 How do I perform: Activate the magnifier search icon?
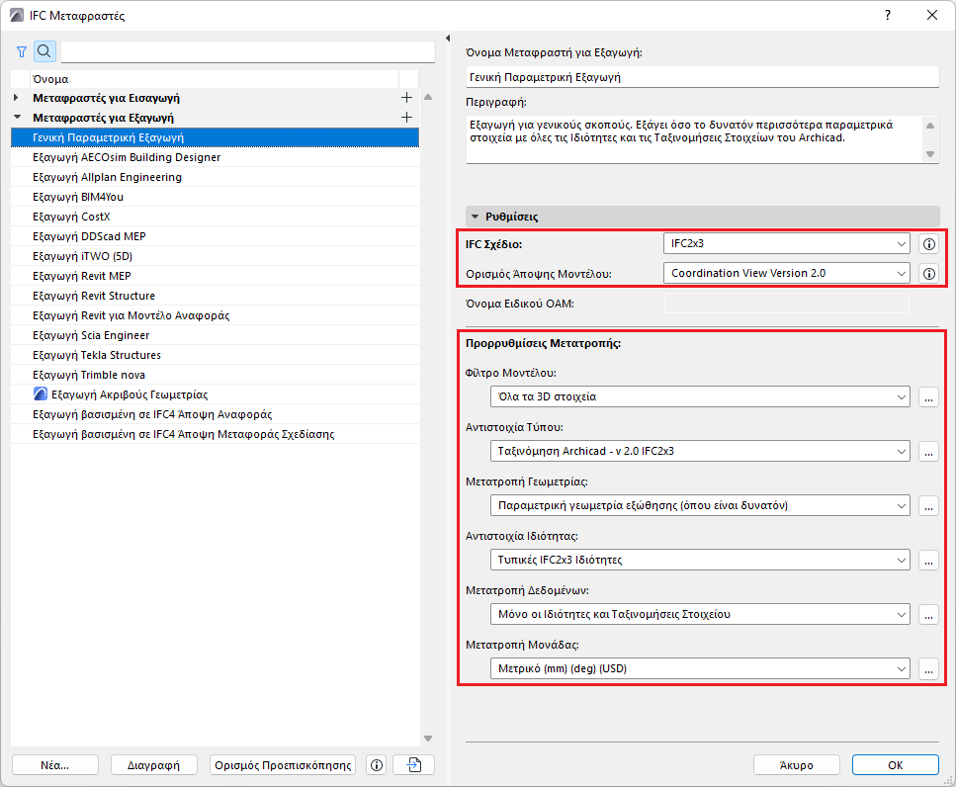(44, 51)
